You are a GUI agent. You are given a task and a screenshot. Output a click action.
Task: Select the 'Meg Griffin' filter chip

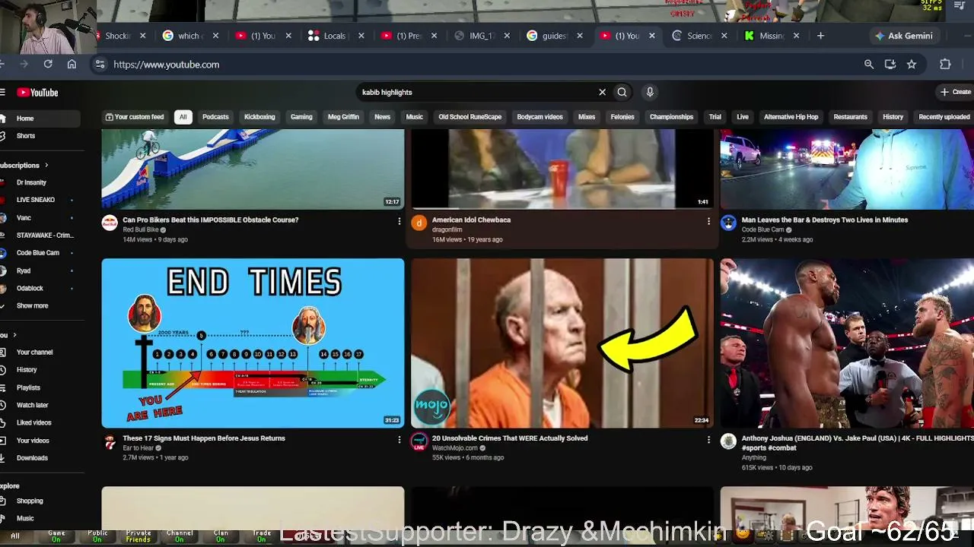pyautogui.click(x=343, y=117)
